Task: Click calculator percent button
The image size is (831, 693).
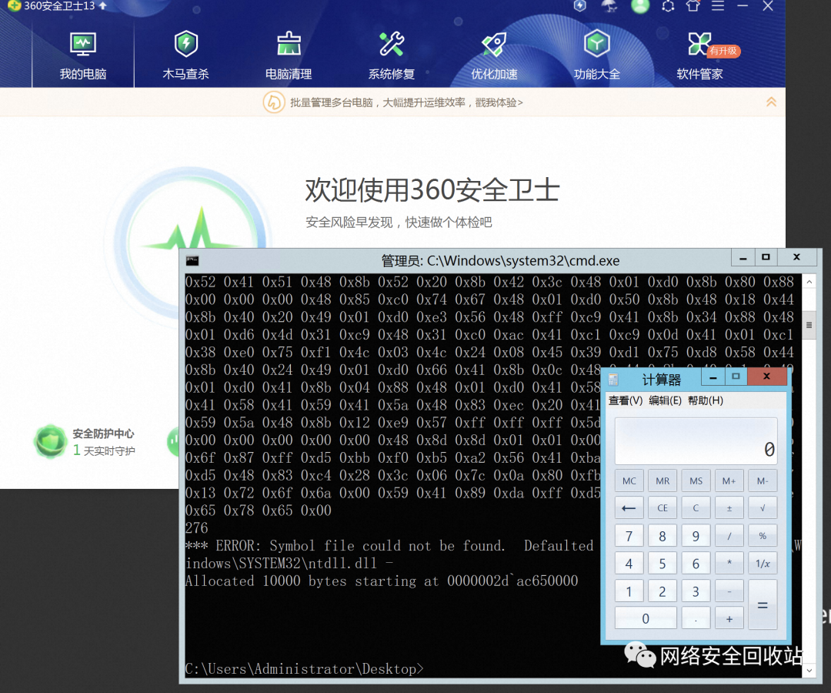Action: coord(763,536)
